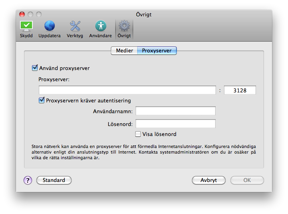Viewport: 288px width, 214px height.
Task: Focus the Användarnamn input field
Action: [176, 111]
